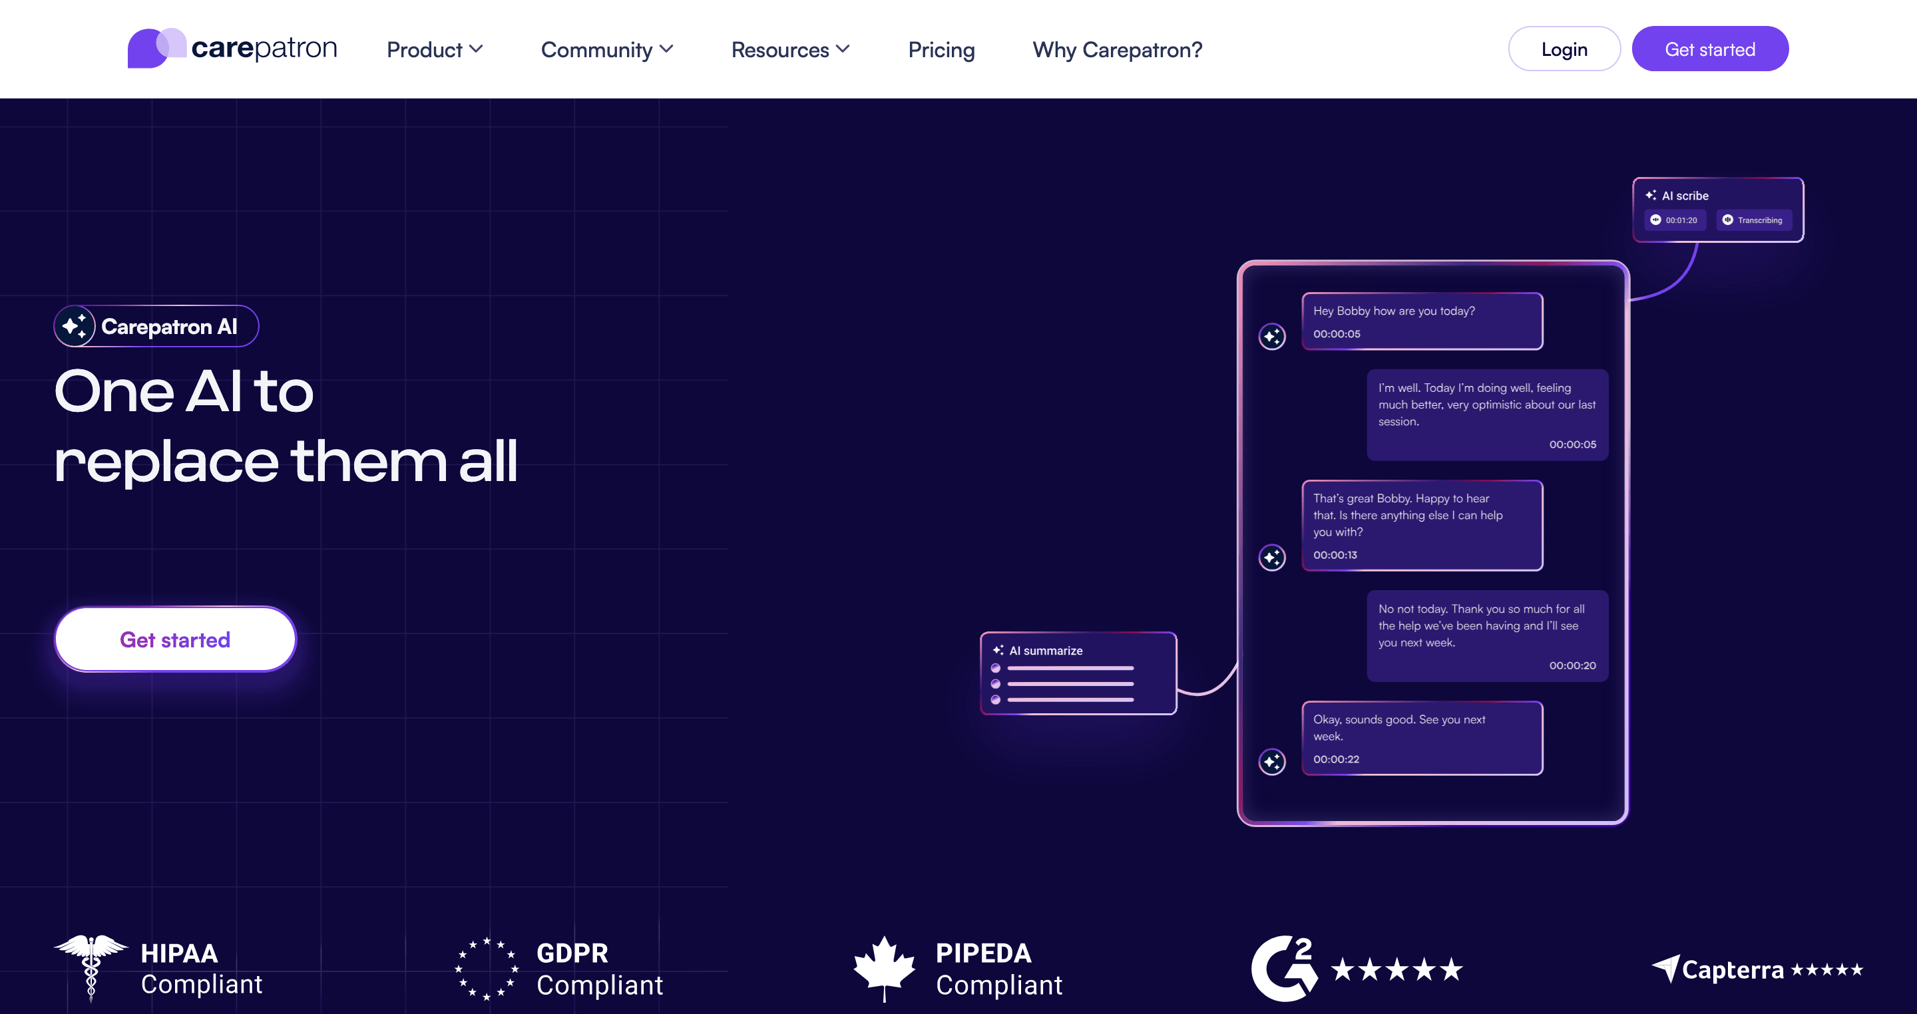Expand the Product dropdown menu
1917x1014 pixels.
tap(435, 50)
